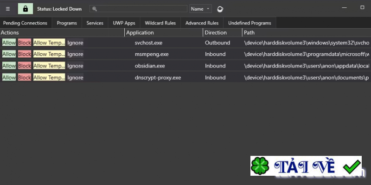
Task: Block msmpeng.exe connection
Action: 25,54
